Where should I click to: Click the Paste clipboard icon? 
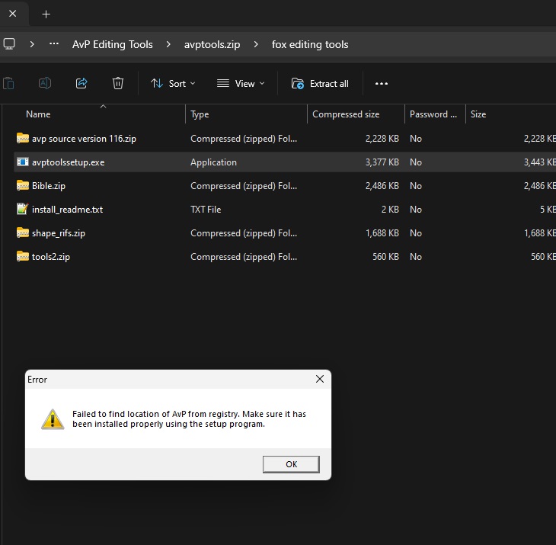[x=8, y=83]
